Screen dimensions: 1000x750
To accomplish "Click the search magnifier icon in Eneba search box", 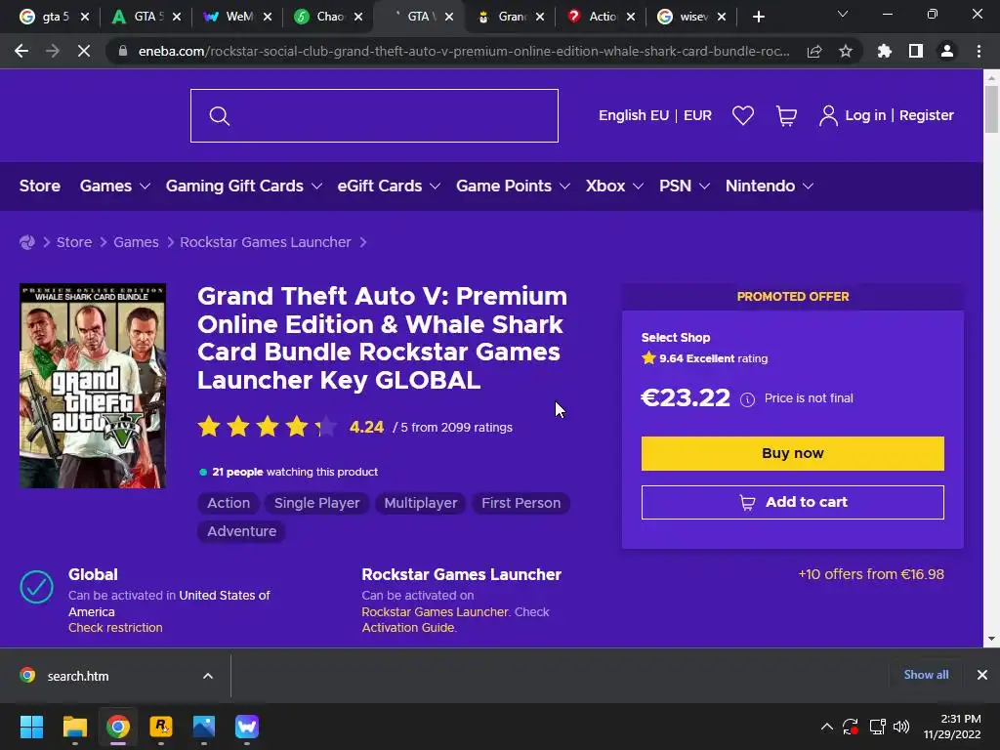I will click(x=220, y=116).
